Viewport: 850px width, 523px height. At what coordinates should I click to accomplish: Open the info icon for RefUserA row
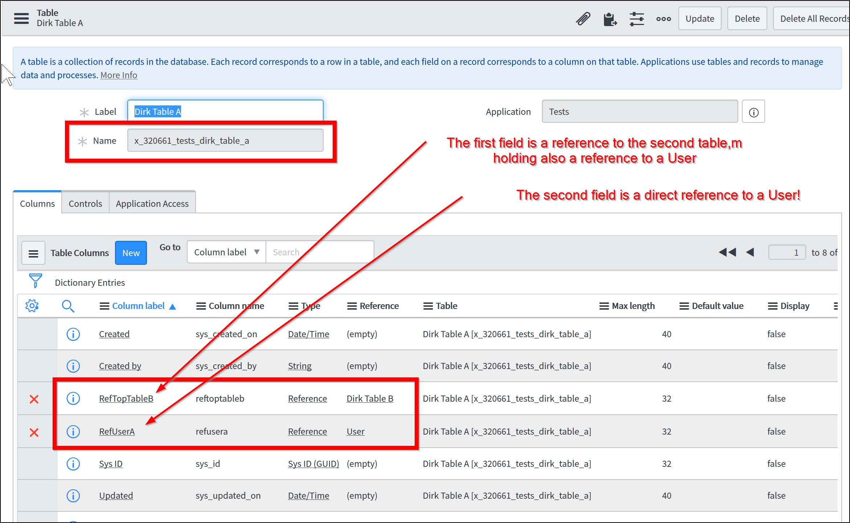73,431
